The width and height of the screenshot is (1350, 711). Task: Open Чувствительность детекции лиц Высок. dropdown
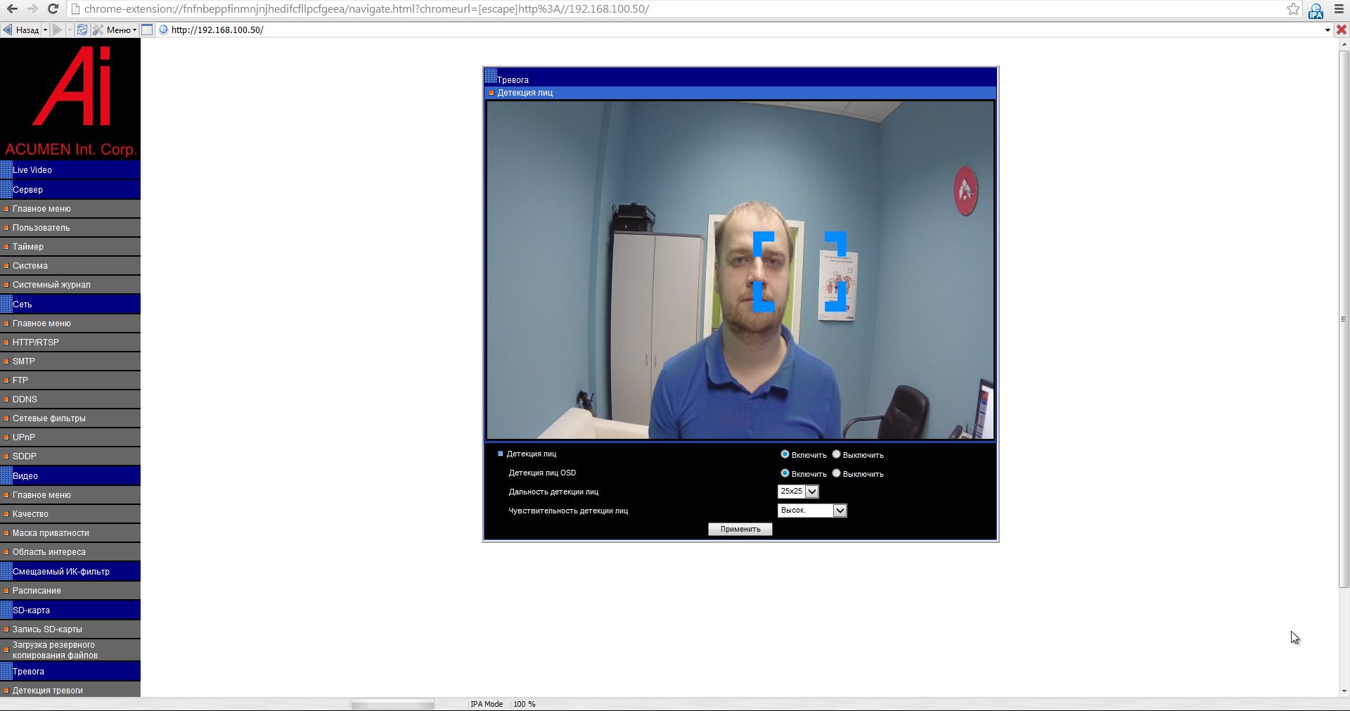[x=812, y=511]
